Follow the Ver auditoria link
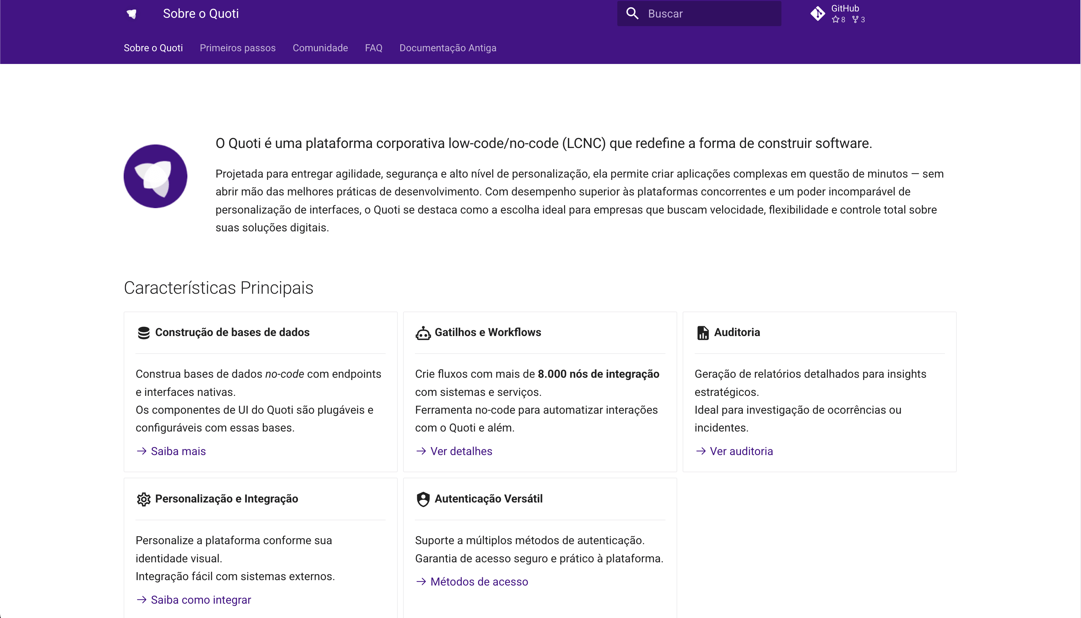1081x618 pixels. 742,451
